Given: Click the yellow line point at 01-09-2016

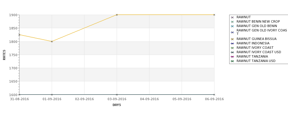Looking at the screenshot, I should pos(52,41).
